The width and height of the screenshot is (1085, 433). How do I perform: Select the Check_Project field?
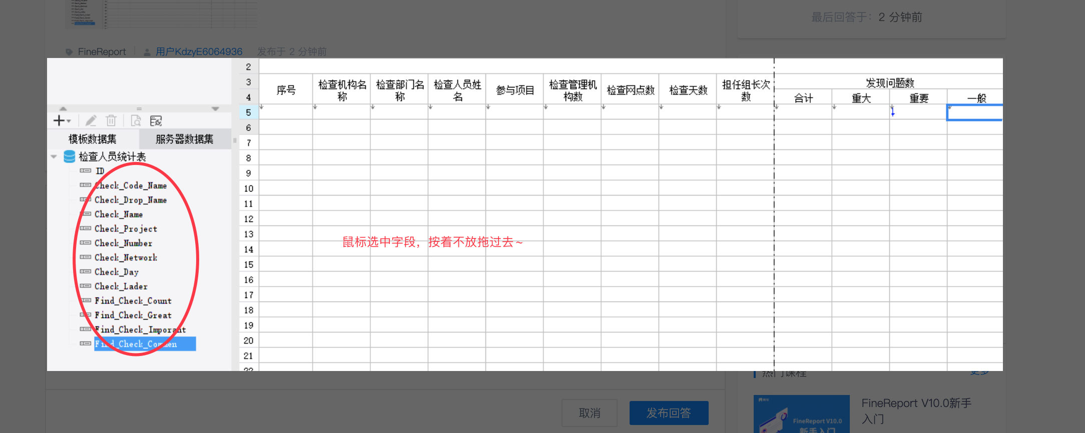[x=126, y=229]
